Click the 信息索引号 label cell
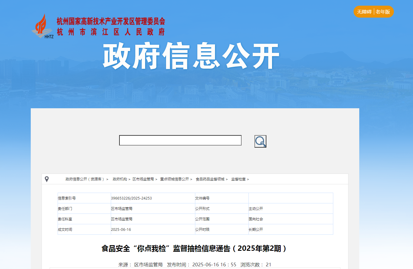The image size is (413, 269). 84,198
